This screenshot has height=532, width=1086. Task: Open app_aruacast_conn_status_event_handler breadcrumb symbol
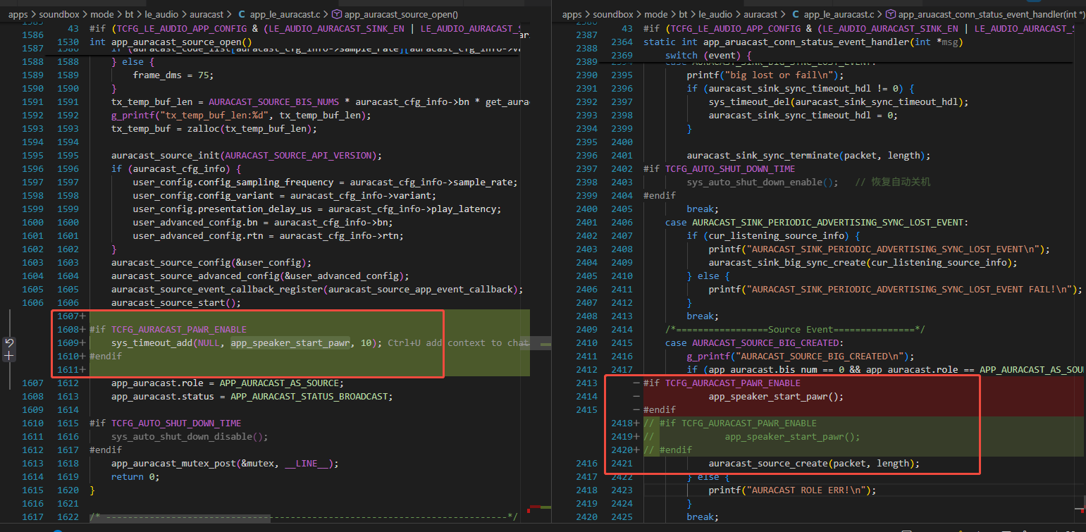tap(992, 14)
